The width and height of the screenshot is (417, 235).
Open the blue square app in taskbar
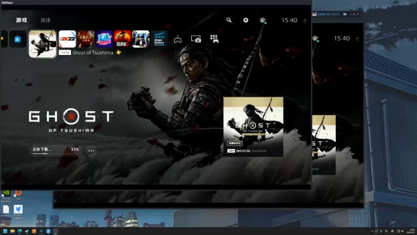48,231
